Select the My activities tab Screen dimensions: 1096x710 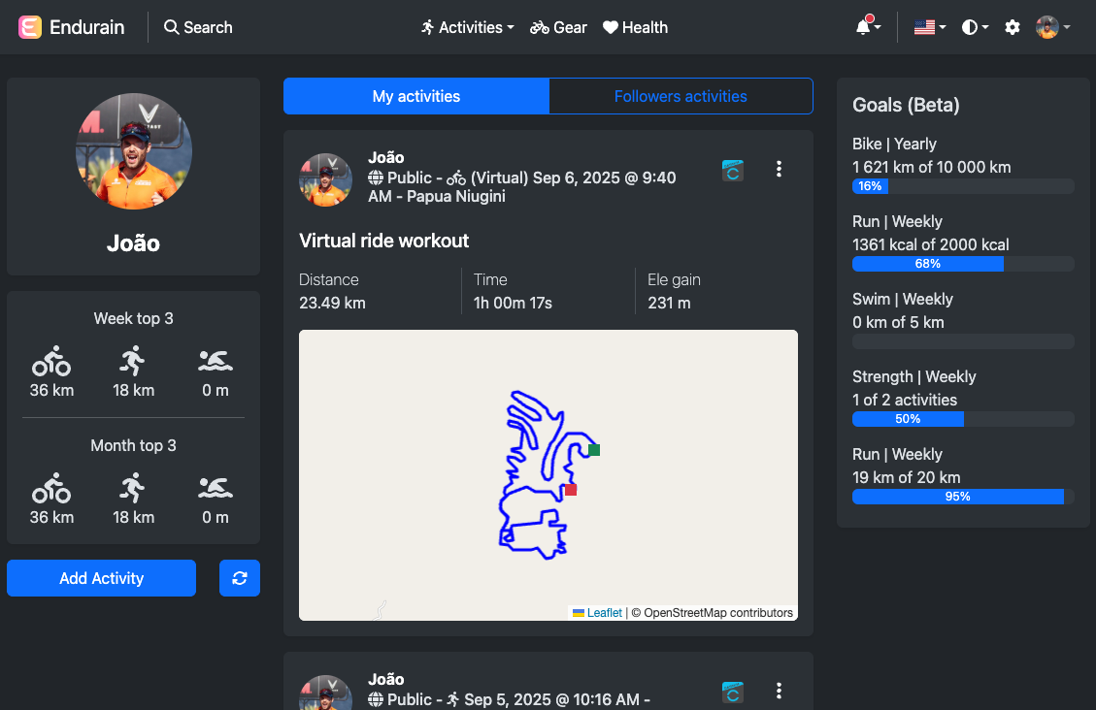click(415, 96)
